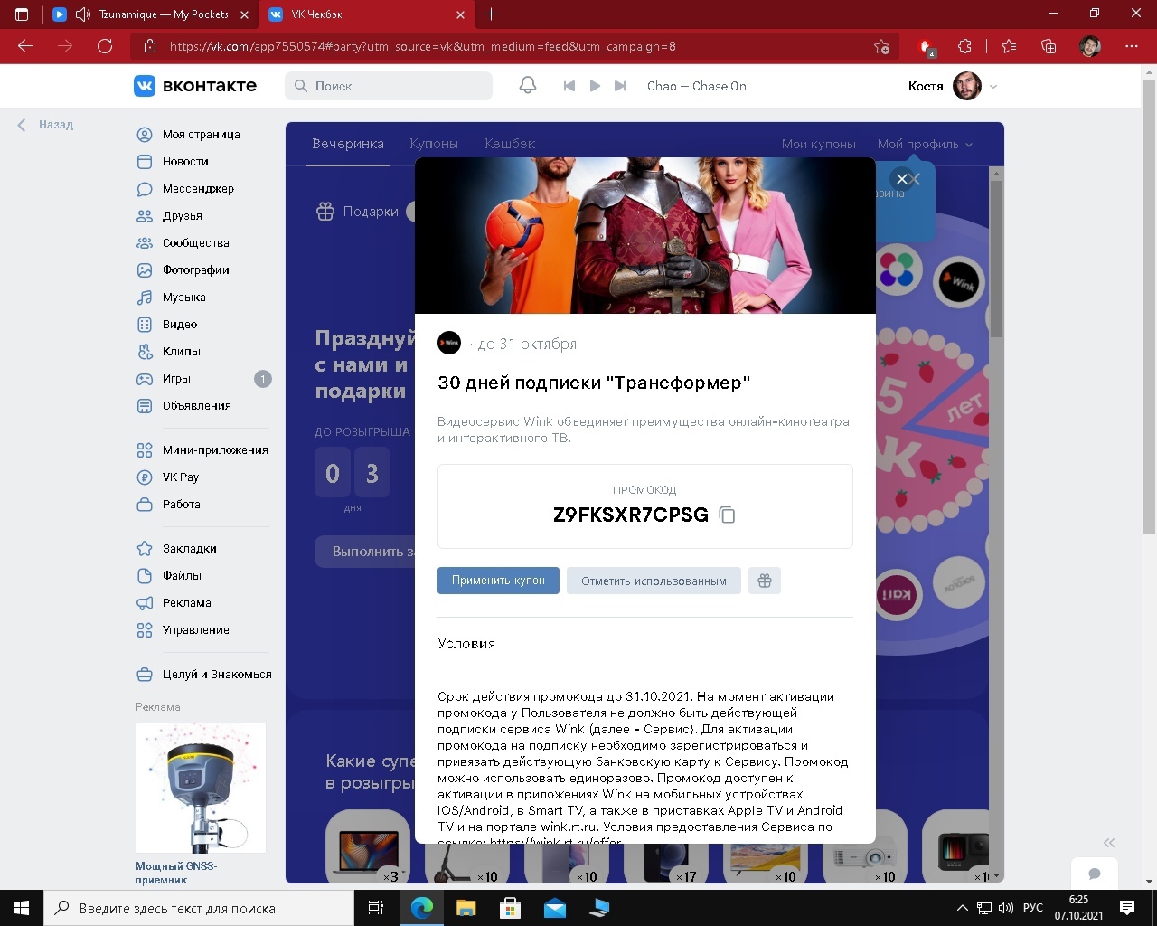Open browser extensions puzzle icon
The height and width of the screenshot is (926, 1157).
click(965, 46)
